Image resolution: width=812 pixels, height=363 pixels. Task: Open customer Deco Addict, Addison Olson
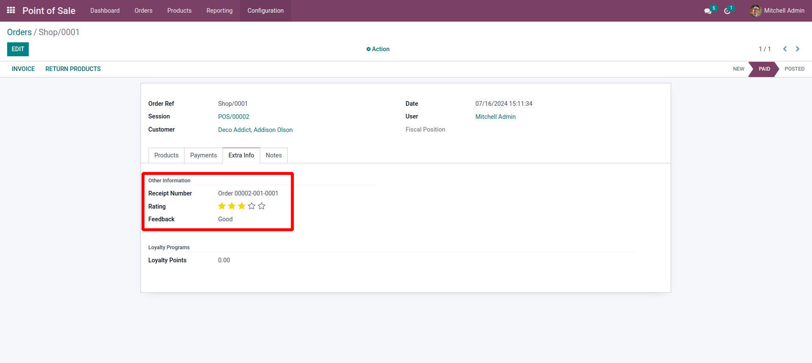pyautogui.click(x=255, y=130)
